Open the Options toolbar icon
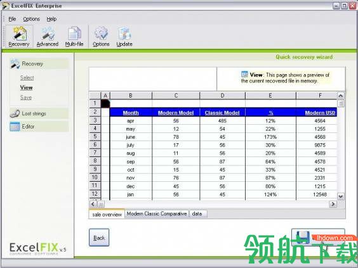The width and height of the screenshot is (358, 268). tap(101, 37)
